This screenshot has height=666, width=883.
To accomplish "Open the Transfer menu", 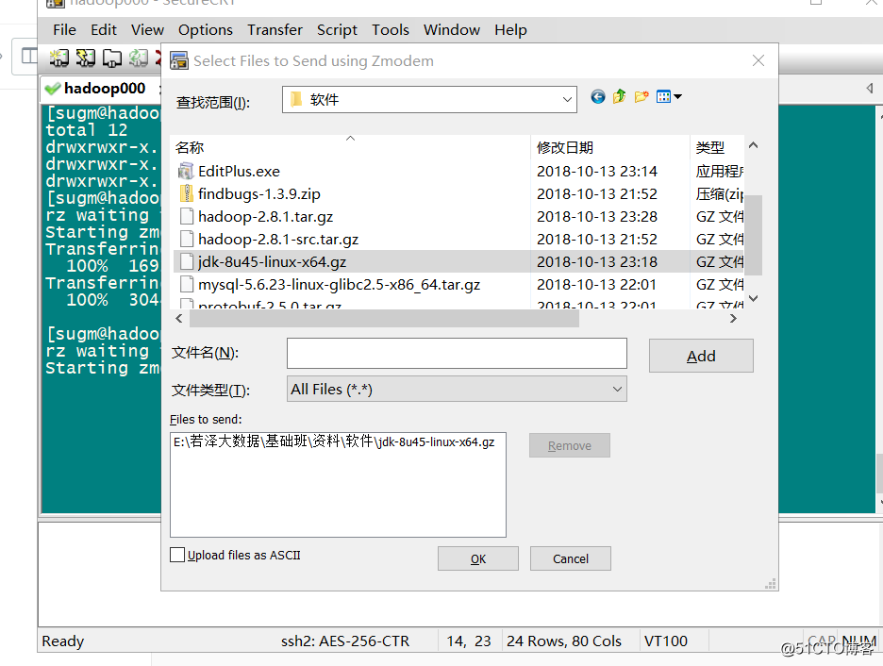I will tap(275, 30).
